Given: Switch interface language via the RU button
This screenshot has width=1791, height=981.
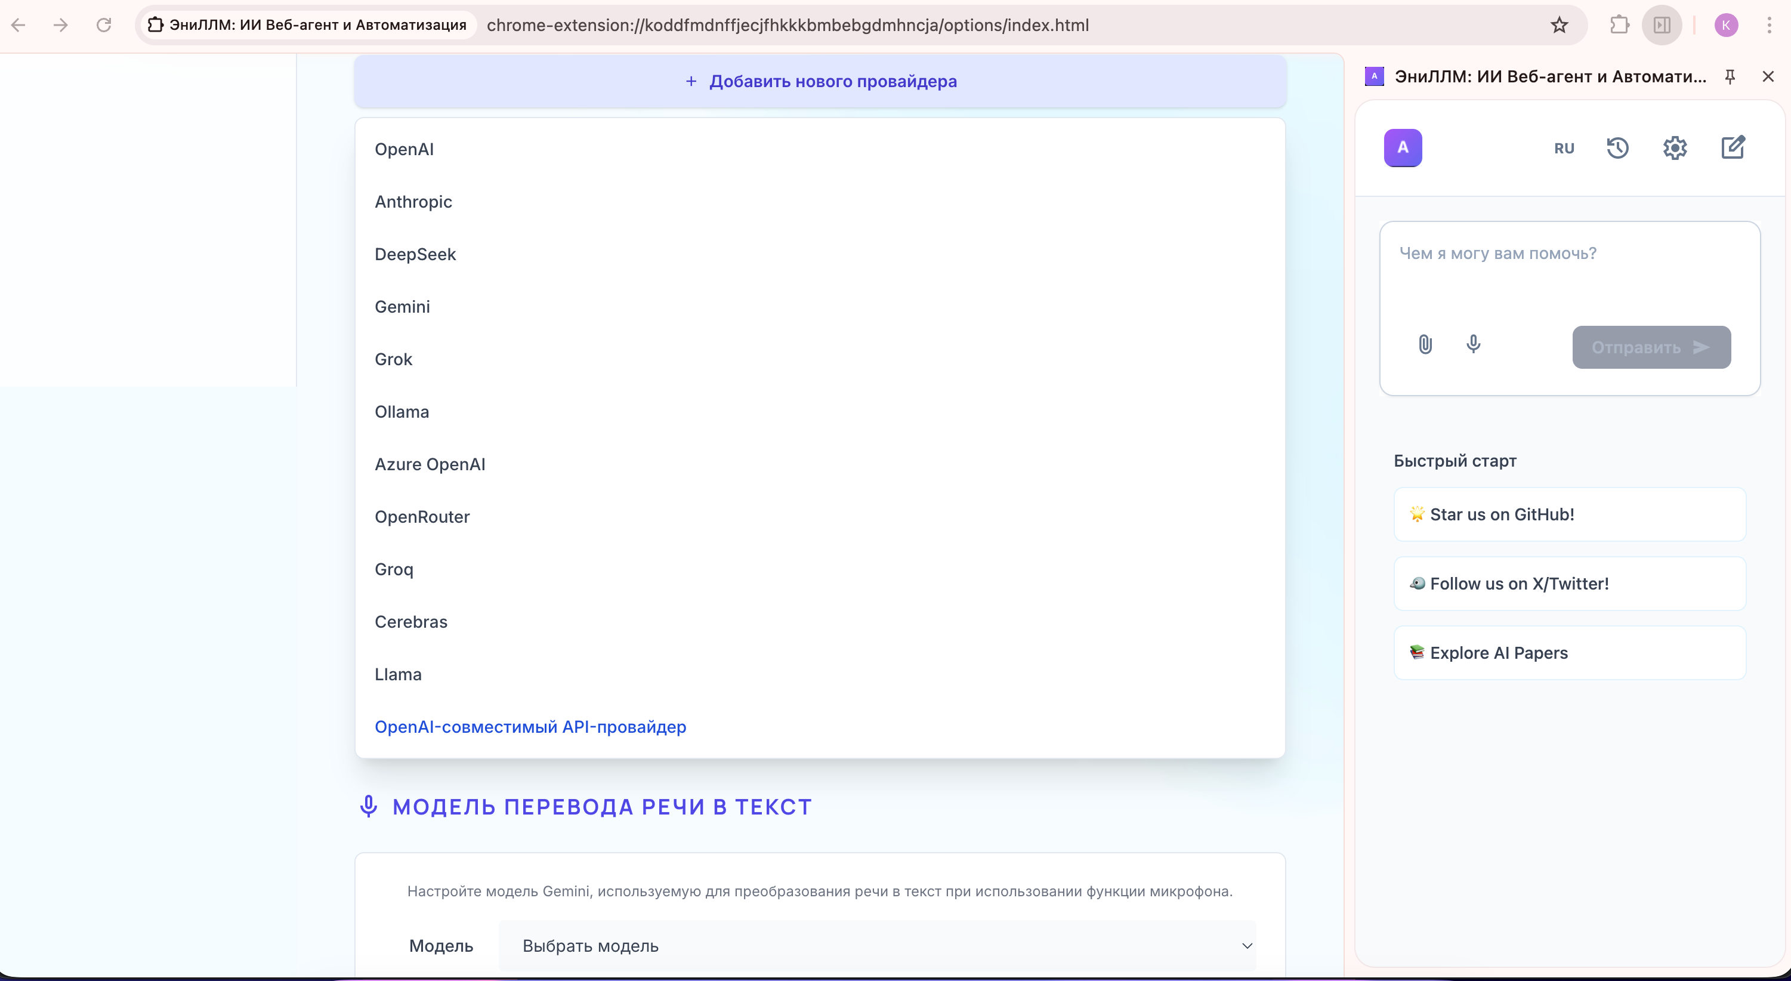Looking at the screenshot, I should pyautogui.click(x=1564, y=147).
